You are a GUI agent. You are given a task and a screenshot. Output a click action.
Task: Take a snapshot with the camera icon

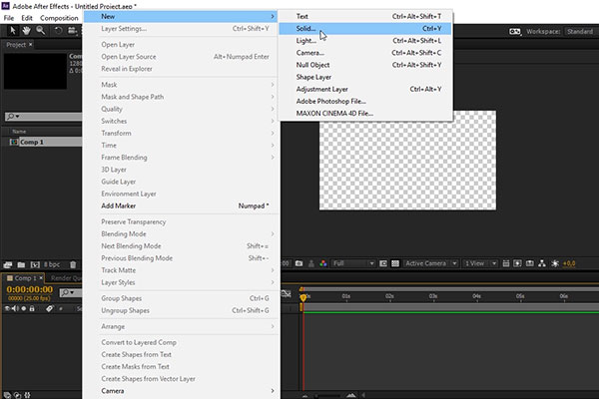pyautogui.click(x=299, y=263)
